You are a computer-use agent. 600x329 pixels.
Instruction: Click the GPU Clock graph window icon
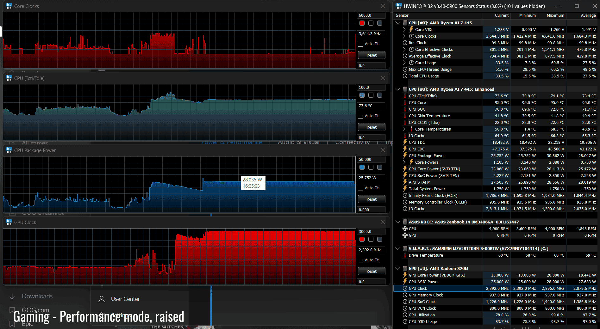(9, 222)
